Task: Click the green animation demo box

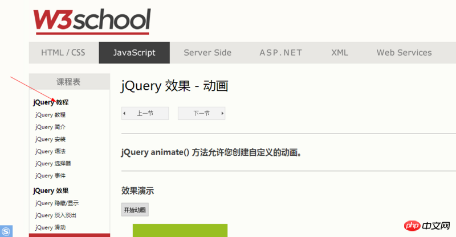Action: coord(180,230)
